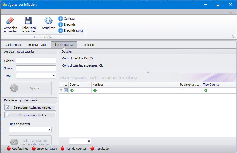Image resolution: width=237 pixels, height=153 pixels.
Task: Click the Expandir down-arrow icon
Action: coord(61,25)
